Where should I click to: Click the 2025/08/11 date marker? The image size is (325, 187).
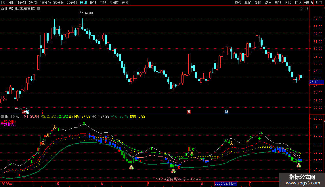click(x=225, y=184)
